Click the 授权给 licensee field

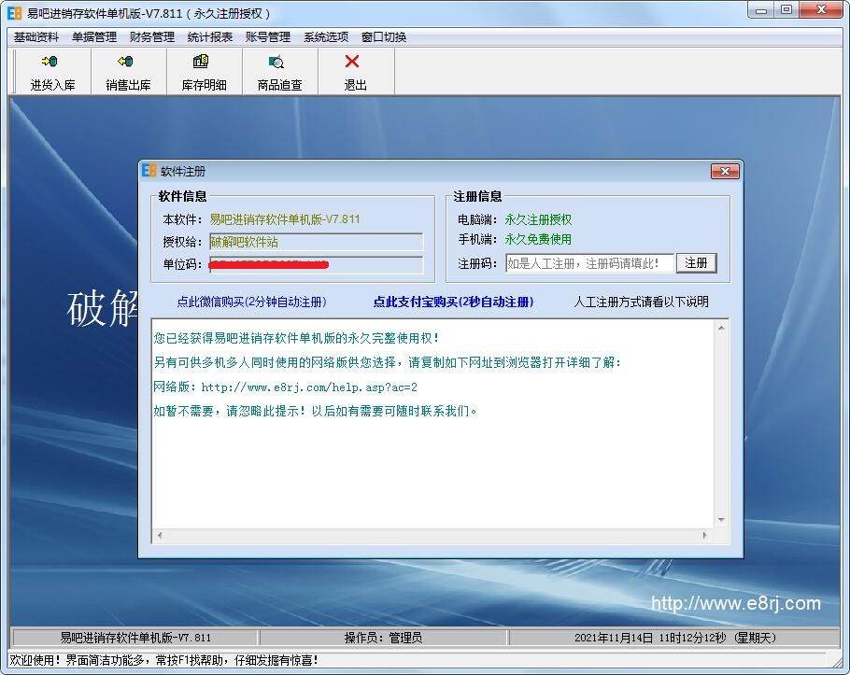316,242
